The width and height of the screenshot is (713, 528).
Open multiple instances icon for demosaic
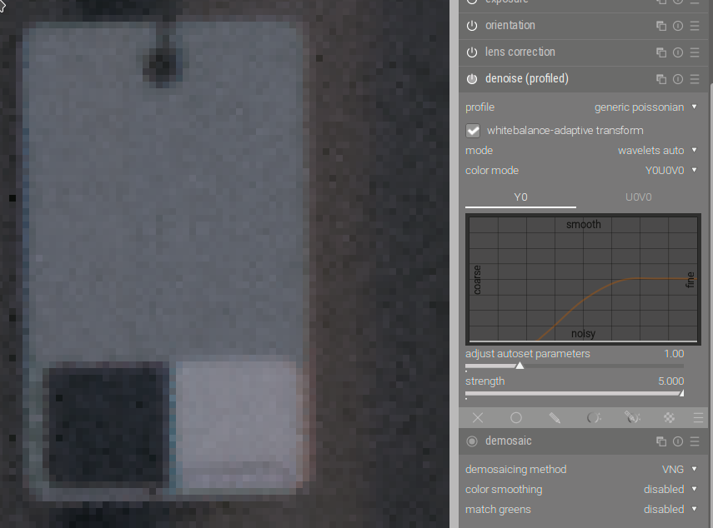tap(661, 441)
